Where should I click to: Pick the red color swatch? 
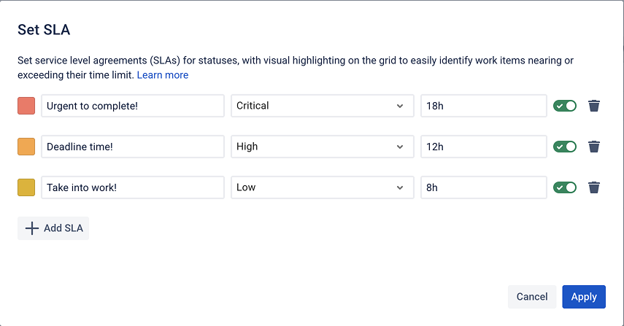[x=26, y=106]
